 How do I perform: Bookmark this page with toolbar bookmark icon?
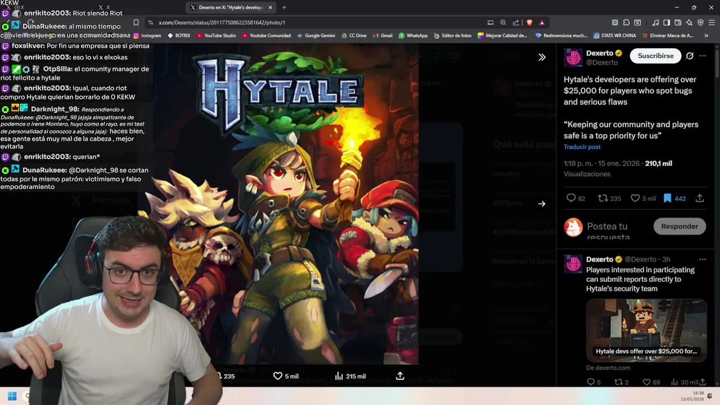pyautogui.click(x=136, y=22)
